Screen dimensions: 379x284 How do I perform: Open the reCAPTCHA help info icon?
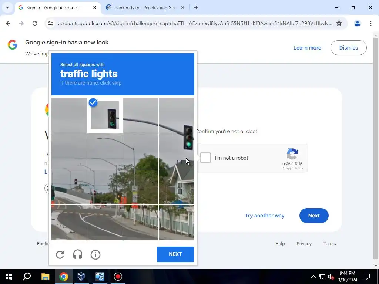(x=95, y=254)
